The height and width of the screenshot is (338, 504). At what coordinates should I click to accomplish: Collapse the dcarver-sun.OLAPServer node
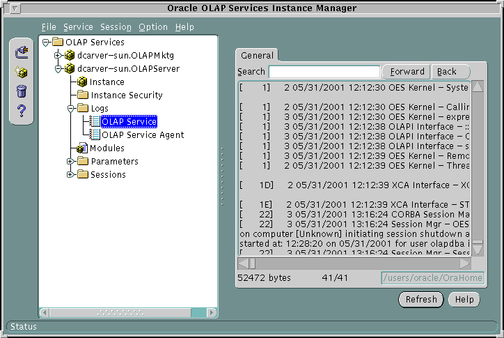58,69
